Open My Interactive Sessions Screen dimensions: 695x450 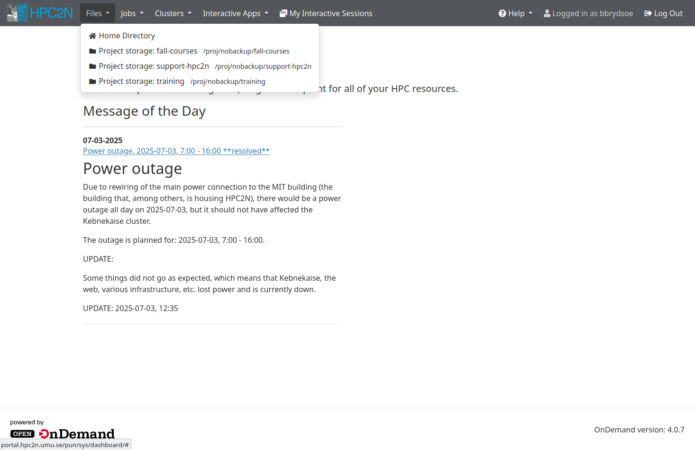coord(326,13)
